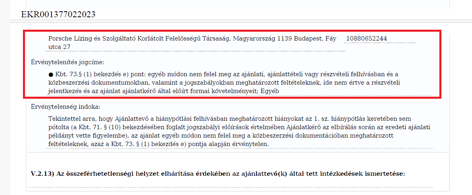Select the bullet before Kbt. 73.§ (1)
The width and height of the screenshot is (472, 195).
tap(51, 75)
